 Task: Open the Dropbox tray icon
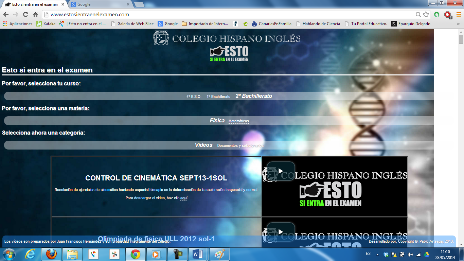click(x=386, y=254)
